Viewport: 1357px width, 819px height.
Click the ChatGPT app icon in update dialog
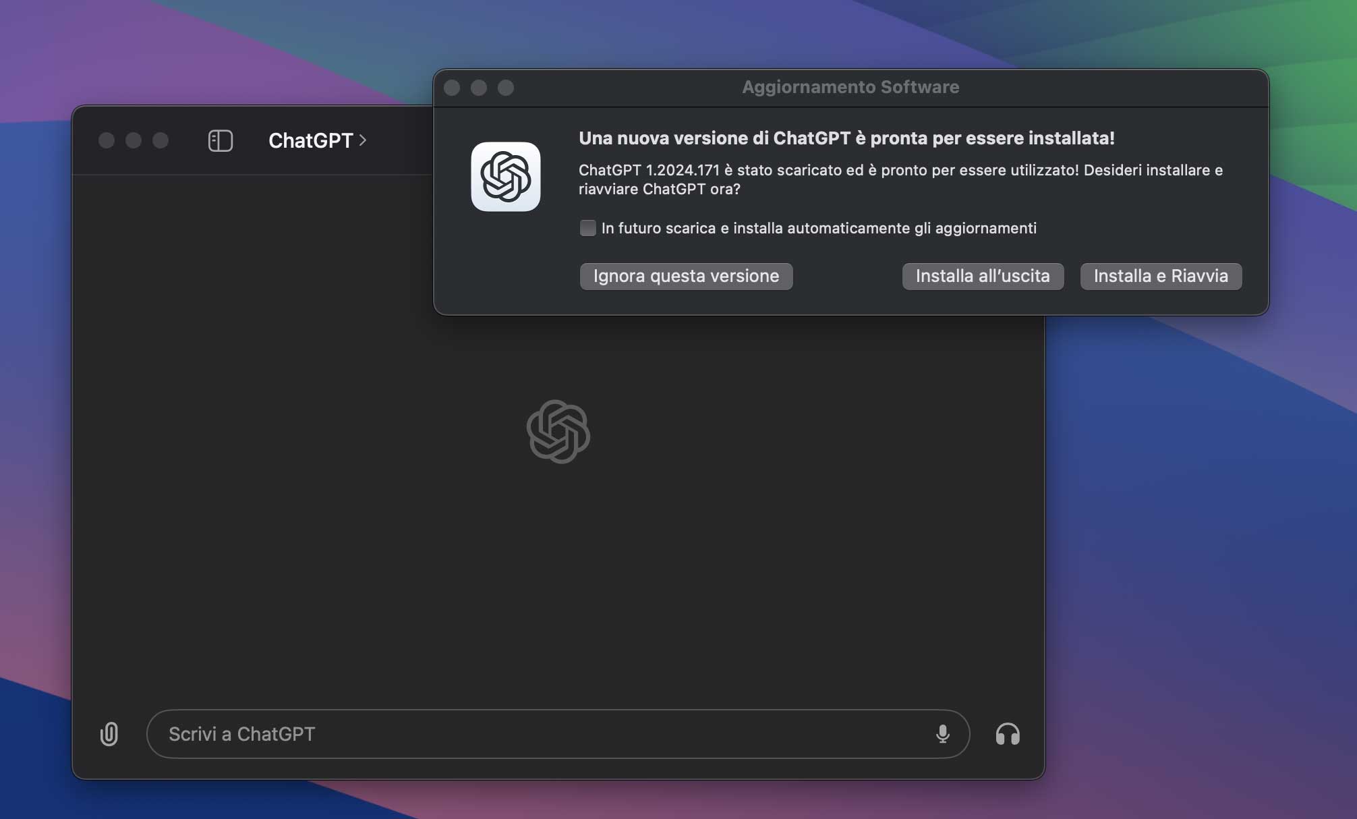[506, 177]
